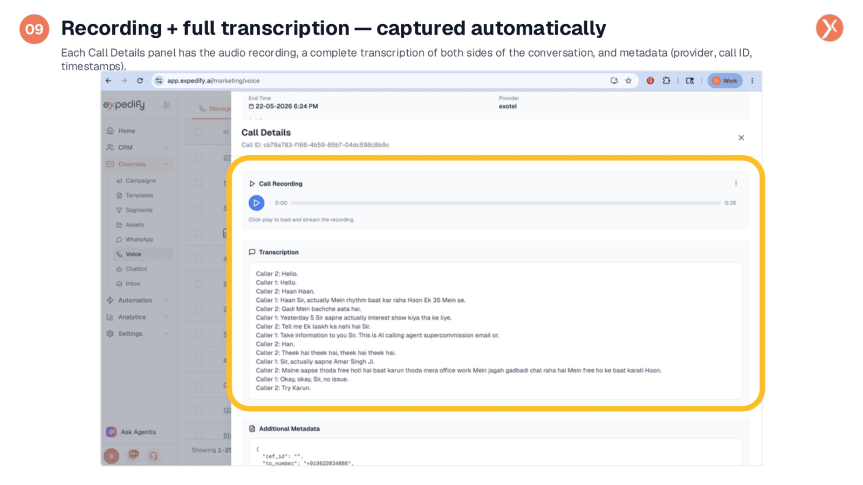The width and height of the screenshot is (863, 485).
Task: Click the Additional Metadata heading
Action: (289, 429)
